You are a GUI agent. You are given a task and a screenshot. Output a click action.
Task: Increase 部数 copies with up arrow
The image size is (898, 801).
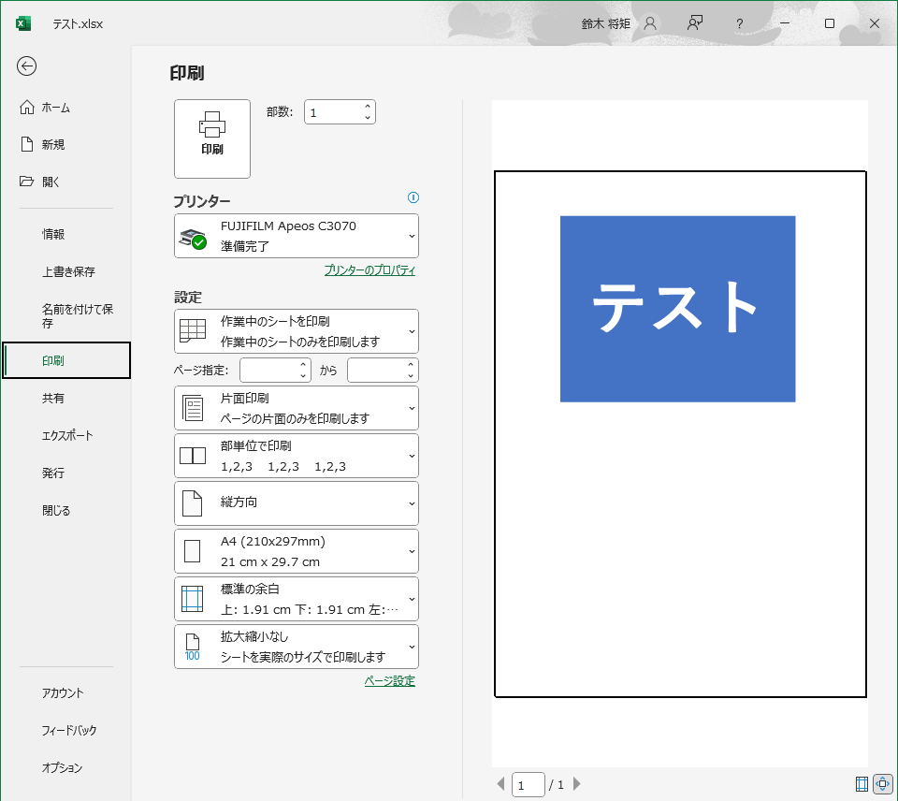click(368, 106)
